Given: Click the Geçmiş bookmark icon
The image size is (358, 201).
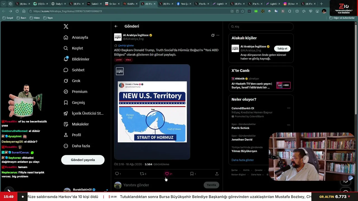Looking at the screenshot, I should tap(66, 102).
